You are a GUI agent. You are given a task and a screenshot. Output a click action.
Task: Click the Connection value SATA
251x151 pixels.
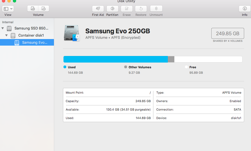pos(237,109)
